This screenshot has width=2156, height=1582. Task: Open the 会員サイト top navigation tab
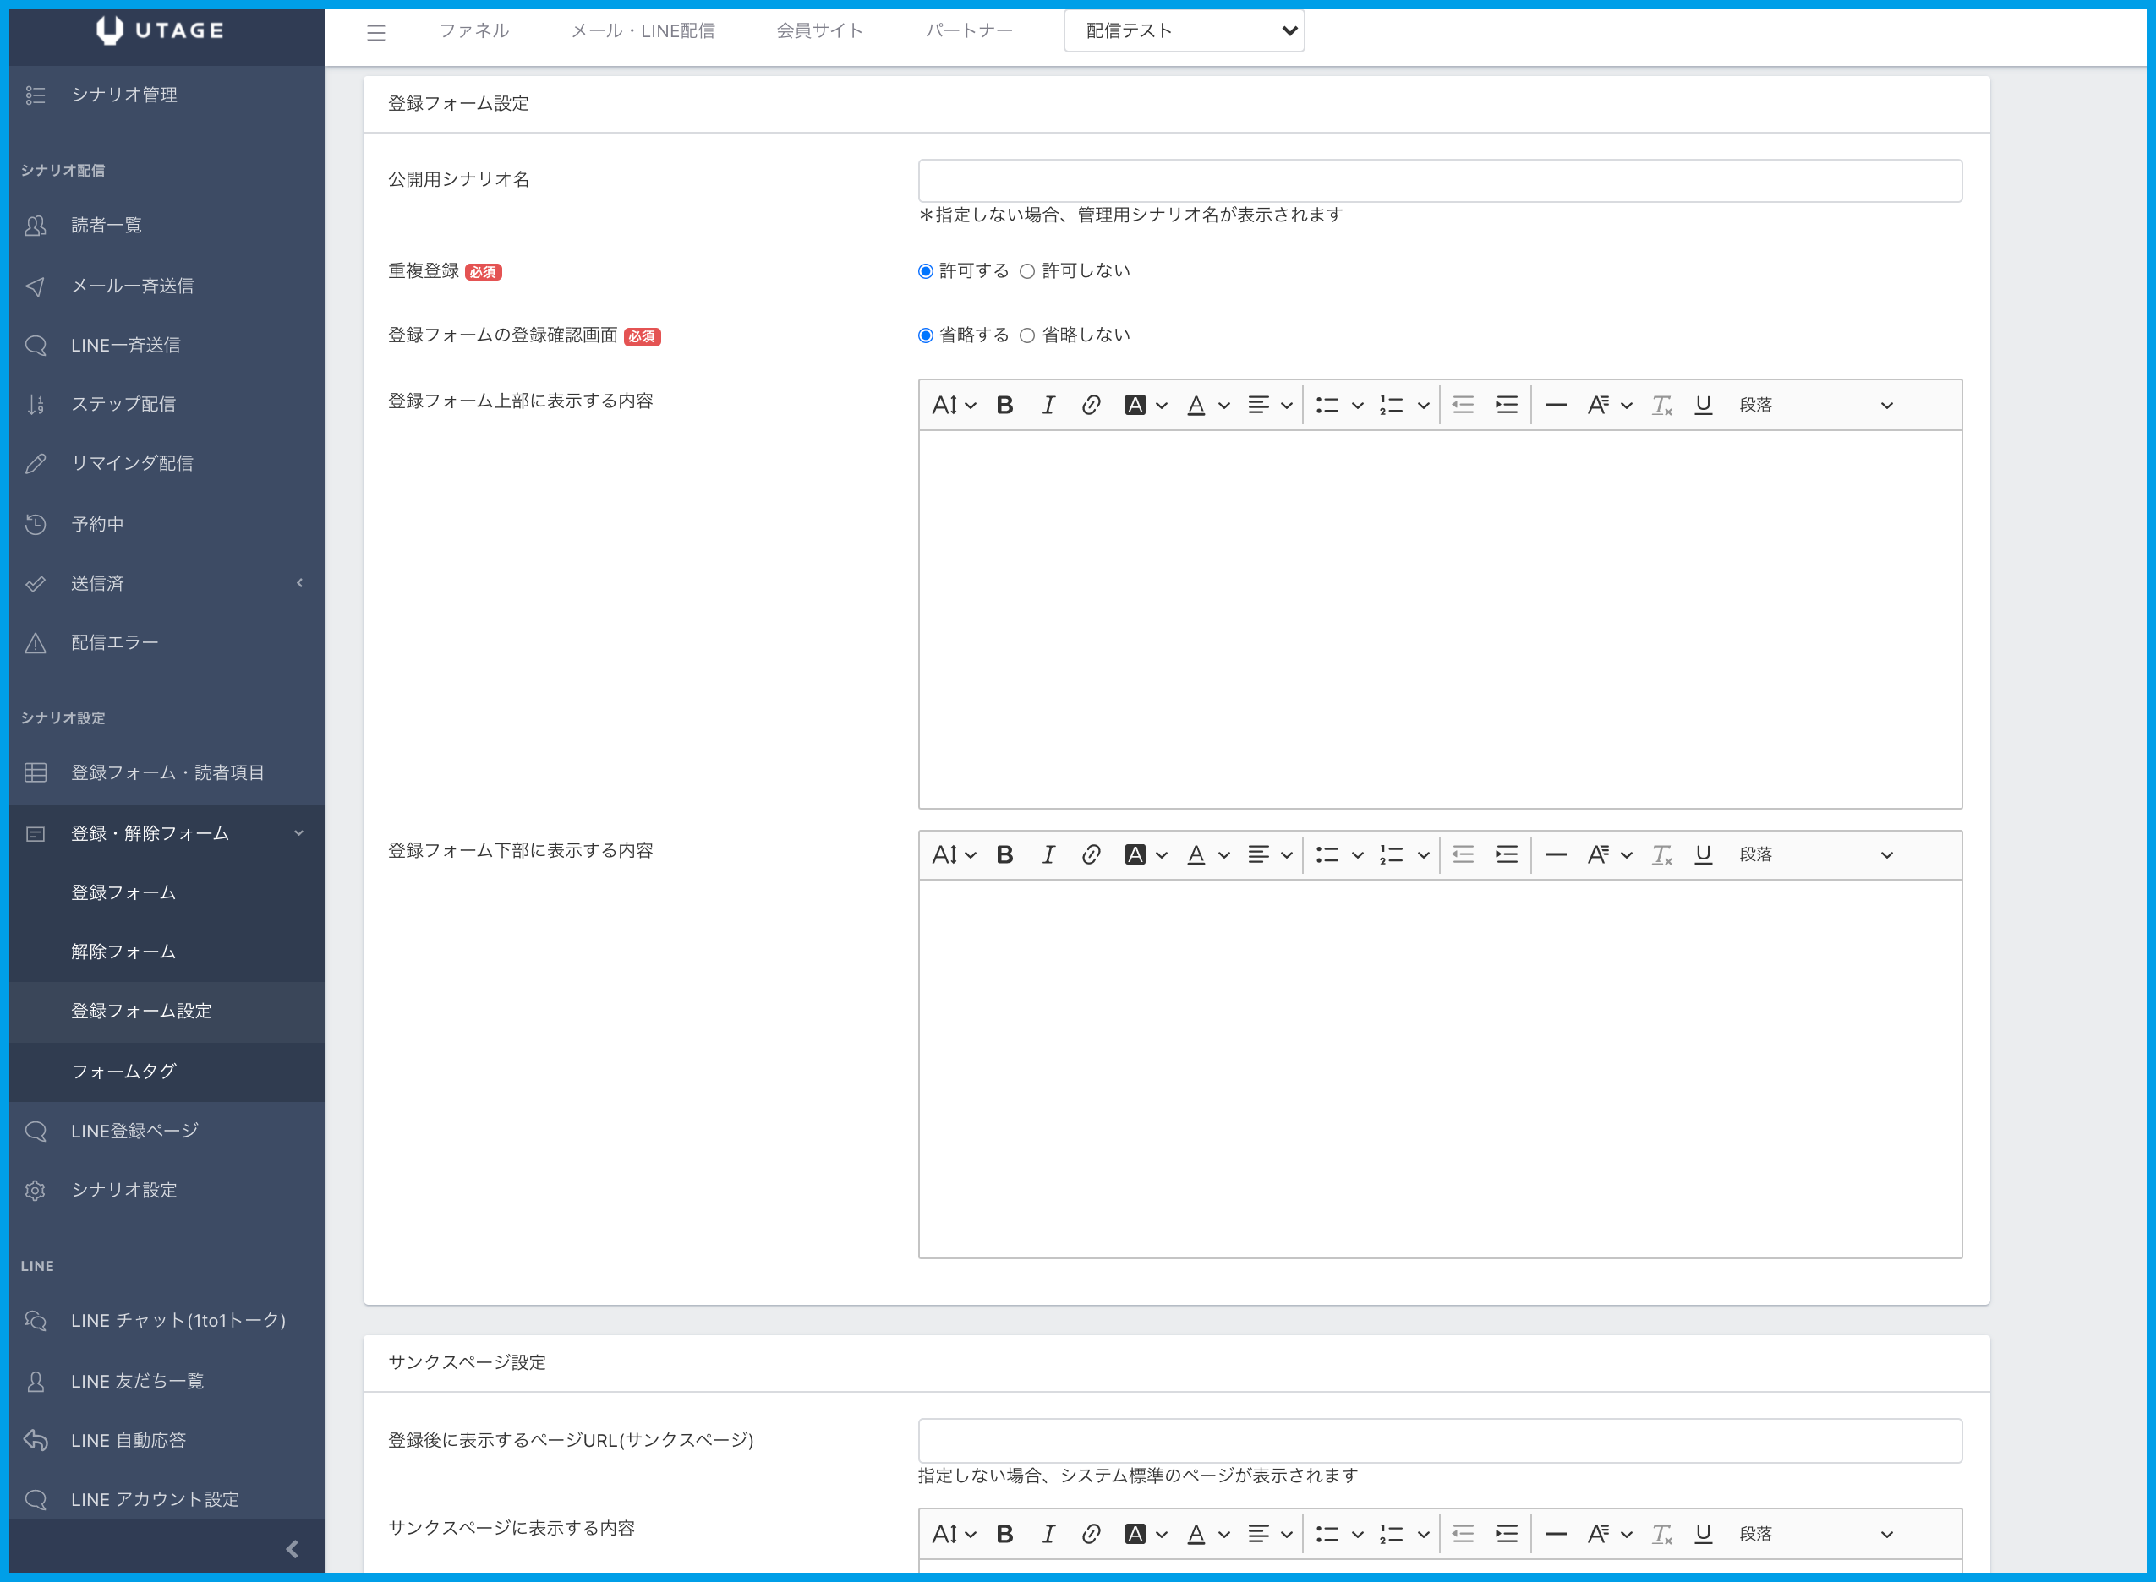[819, 30]
